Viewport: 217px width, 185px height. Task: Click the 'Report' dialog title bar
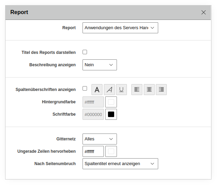coord(103,12)
